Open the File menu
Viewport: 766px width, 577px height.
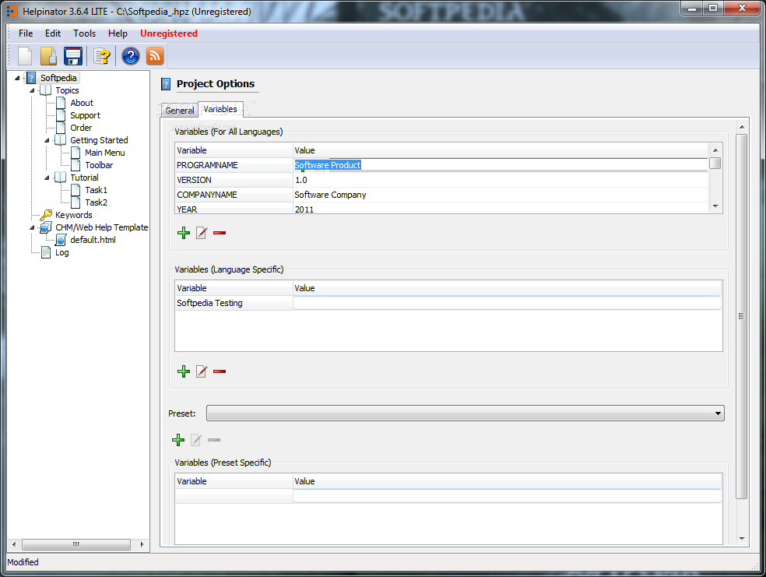(26, 33)
